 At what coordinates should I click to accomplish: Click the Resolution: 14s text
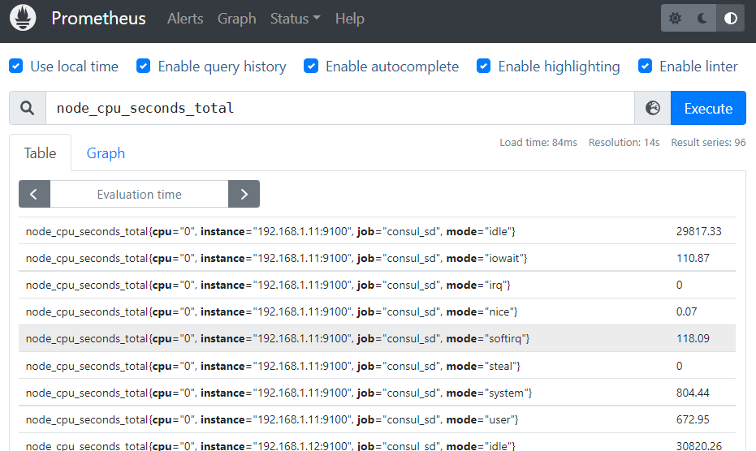click(624, 143)
